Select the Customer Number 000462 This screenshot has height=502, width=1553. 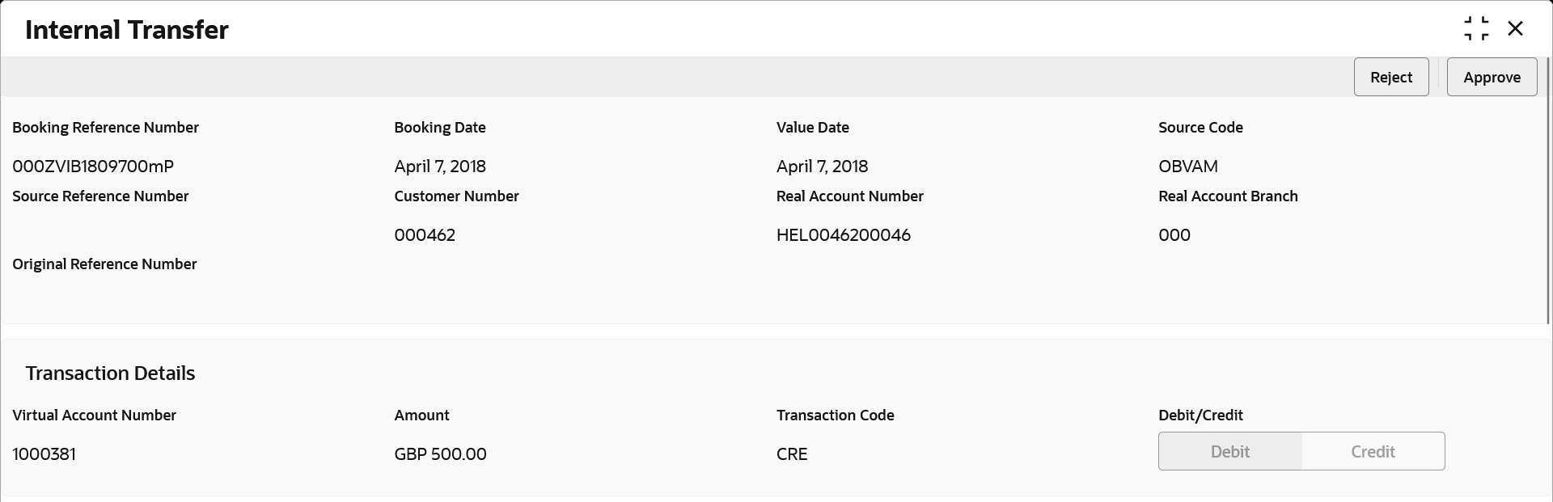[425, 234]
